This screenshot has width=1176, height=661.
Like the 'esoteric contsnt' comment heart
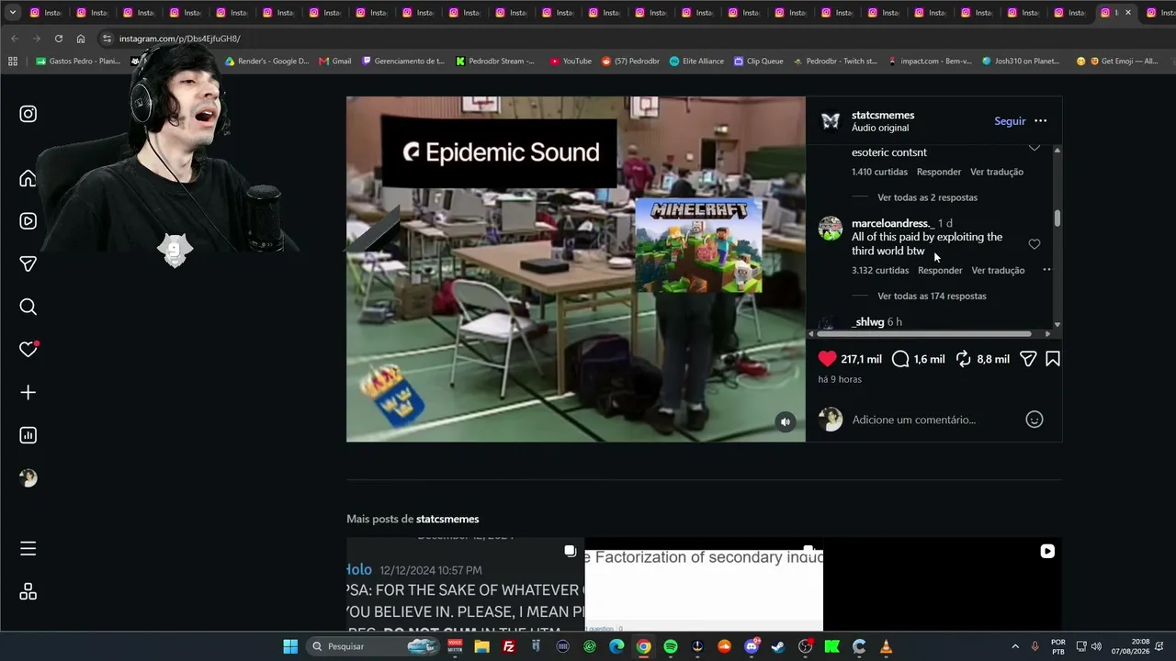pos(1035,148)
